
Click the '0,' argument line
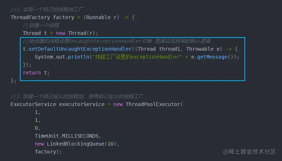37,128
